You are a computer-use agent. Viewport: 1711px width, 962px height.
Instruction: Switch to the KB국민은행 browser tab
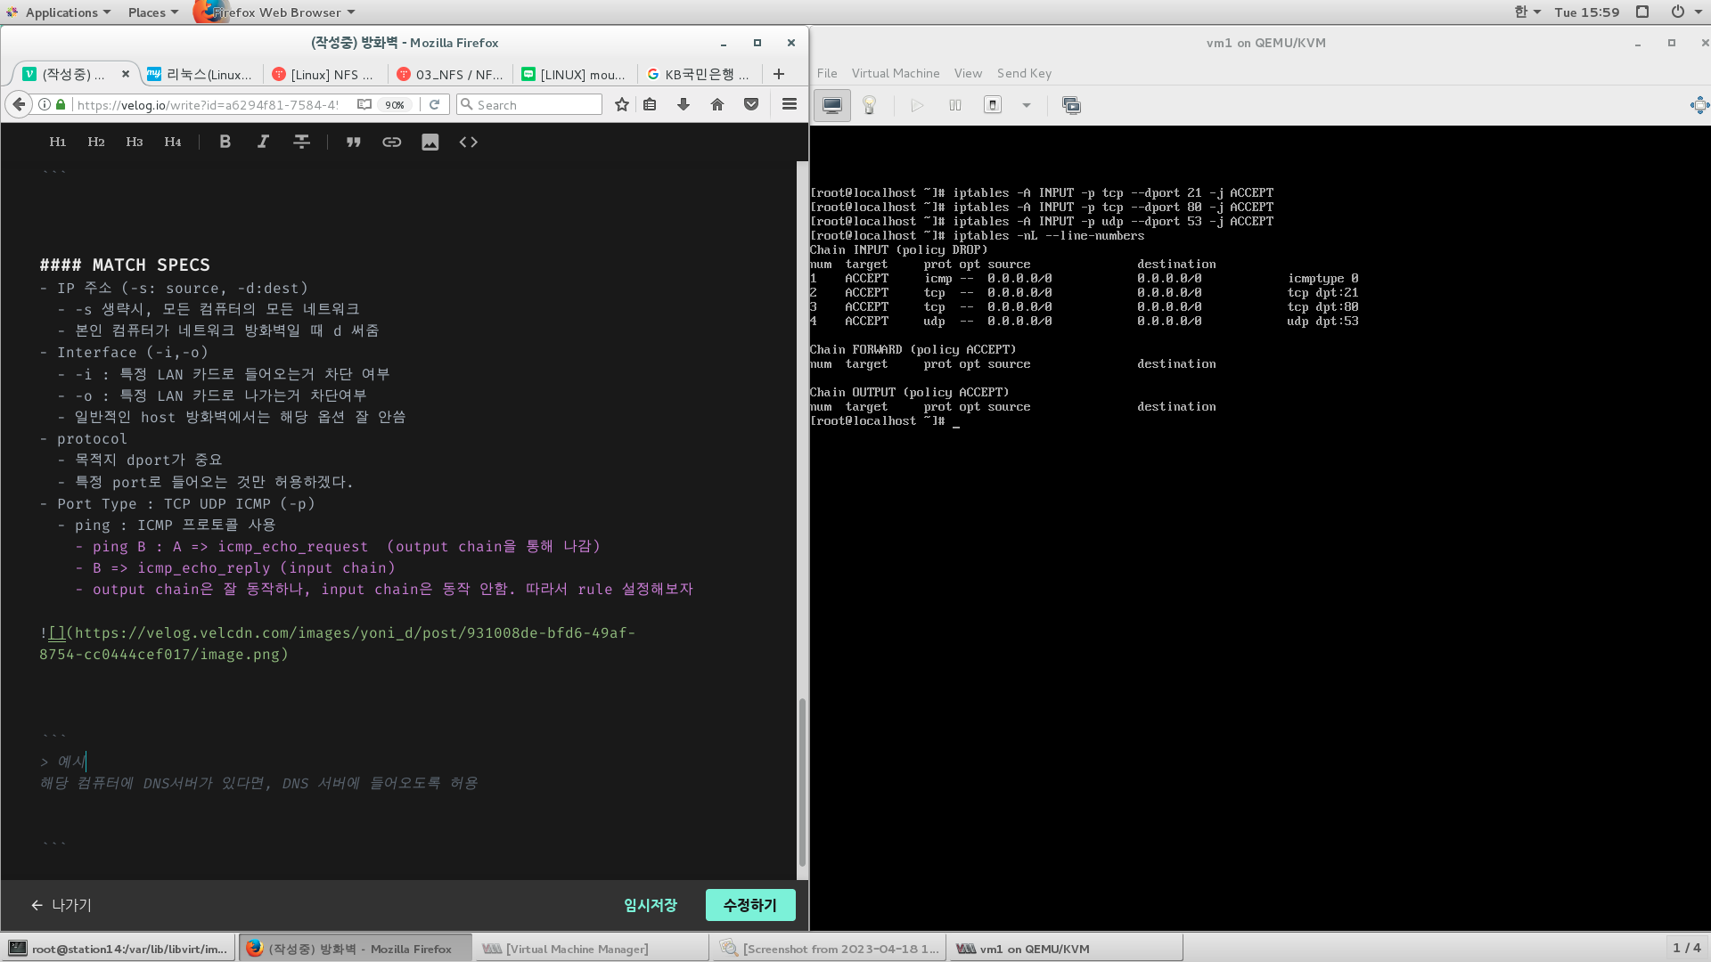pyautogui.click(x=700, y=74)
